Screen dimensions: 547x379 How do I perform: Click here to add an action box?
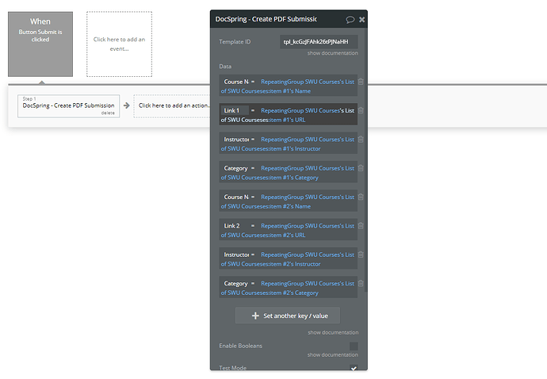point(172,105)
